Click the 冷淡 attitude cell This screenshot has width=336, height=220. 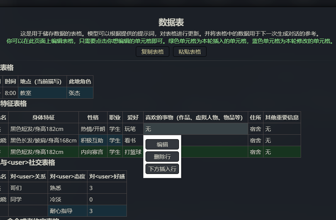(67, 200)
